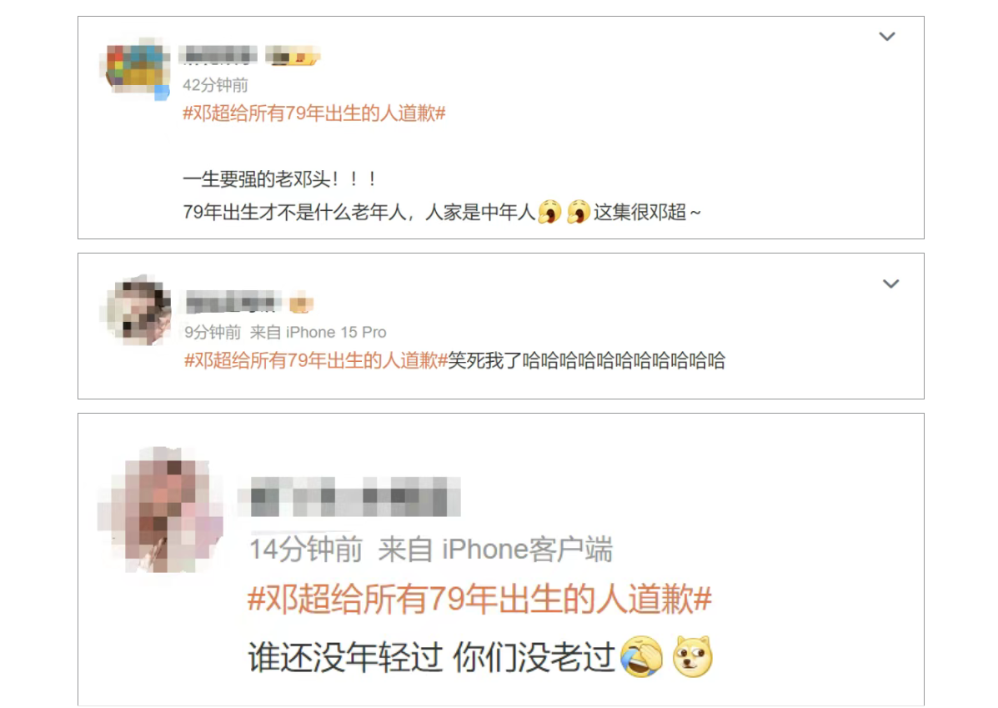Click the blue verified badge on first avatar
998x708 pixels.
pyautogui.click(x=163, y=93)
